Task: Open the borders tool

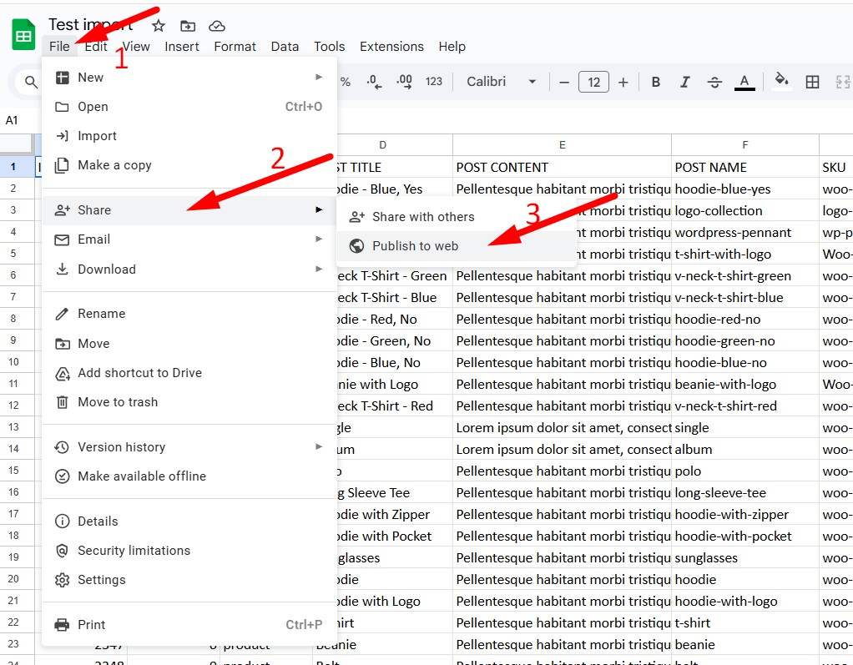Action: (x=812, y=82)
